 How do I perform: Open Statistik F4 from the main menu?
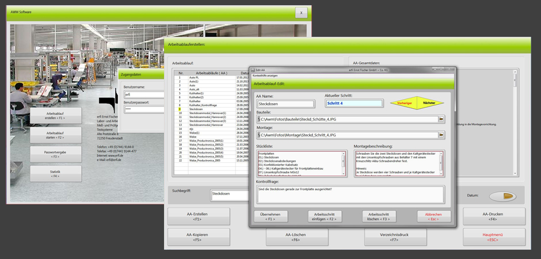point(56,173)
